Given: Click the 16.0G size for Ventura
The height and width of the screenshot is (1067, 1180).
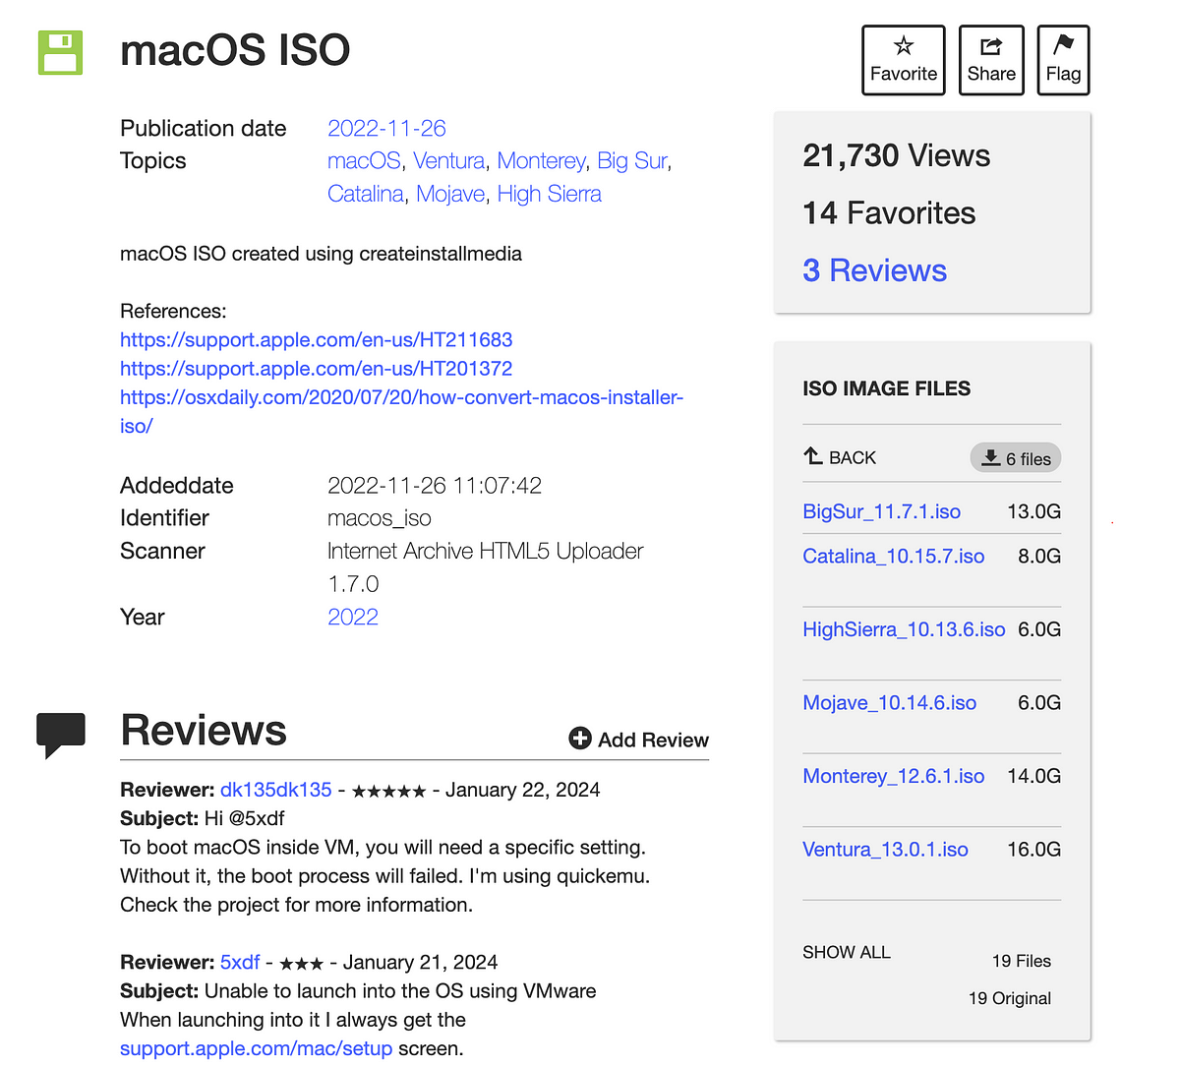Looking at the screenshot, I should coord(1033,849).
